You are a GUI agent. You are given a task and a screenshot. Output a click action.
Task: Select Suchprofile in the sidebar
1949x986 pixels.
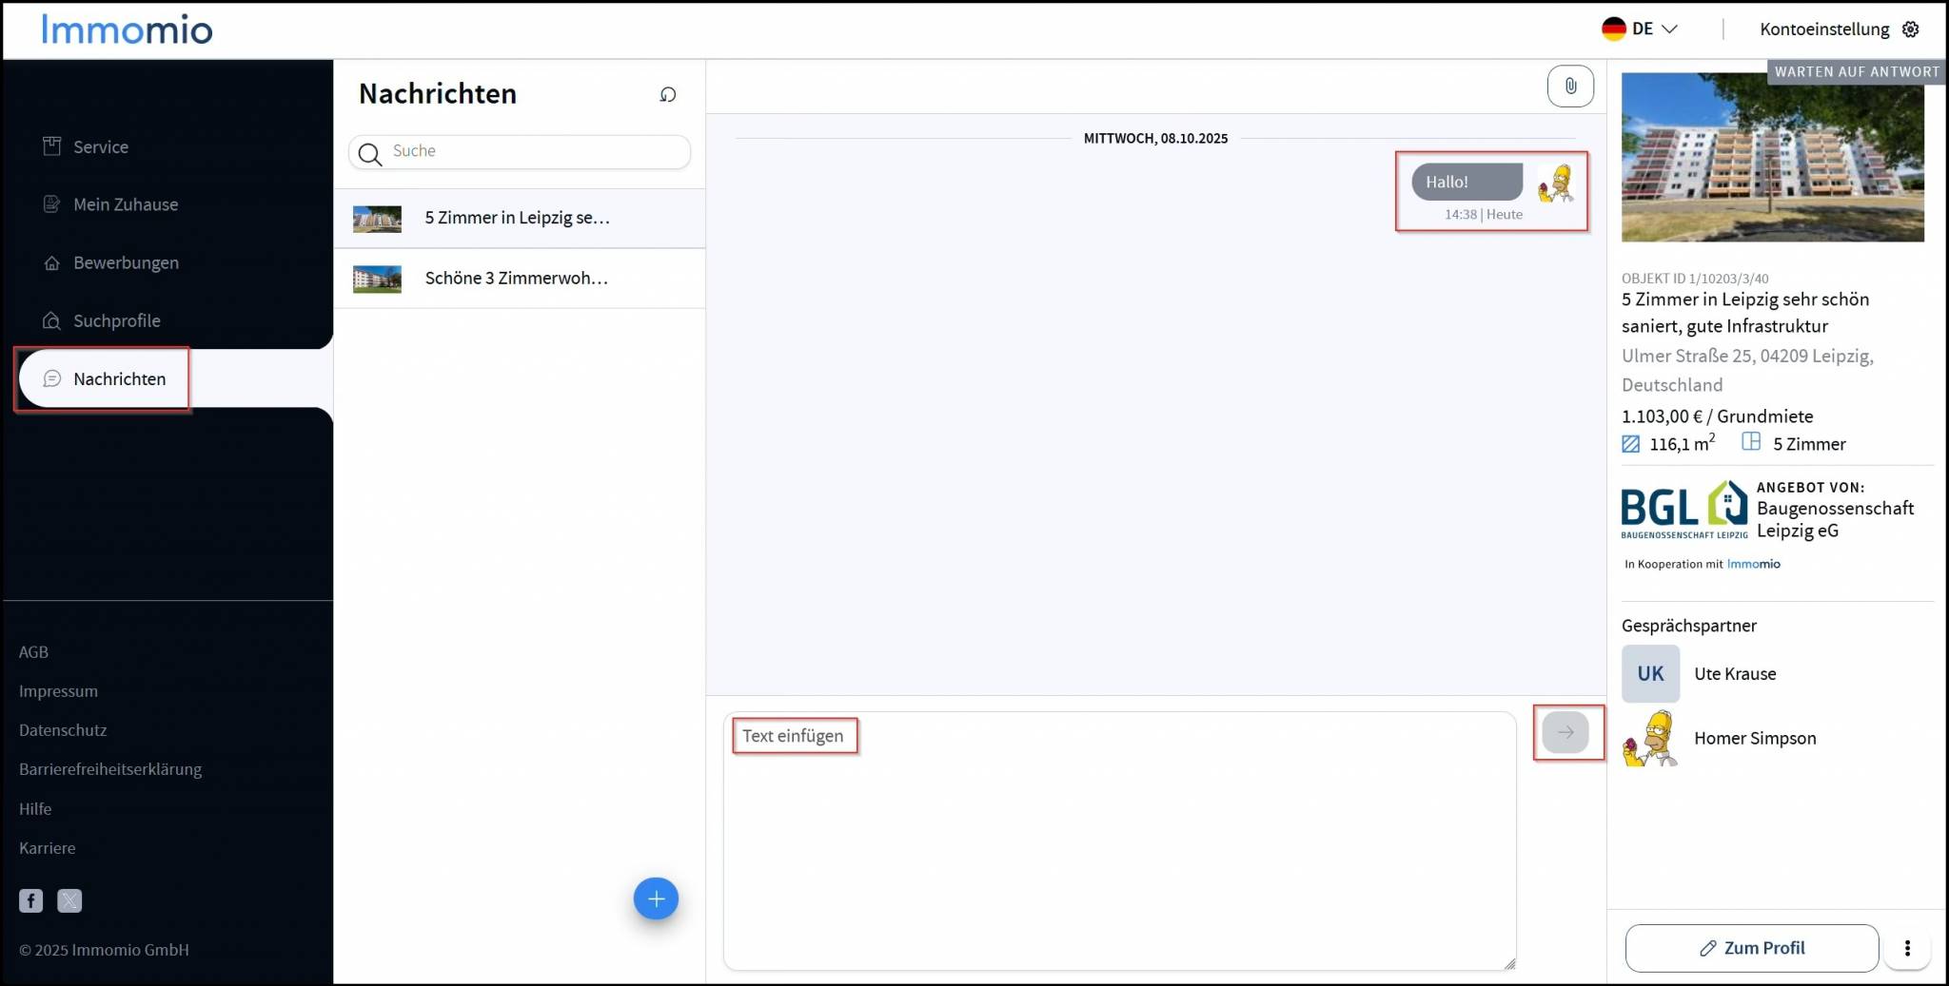116,320
